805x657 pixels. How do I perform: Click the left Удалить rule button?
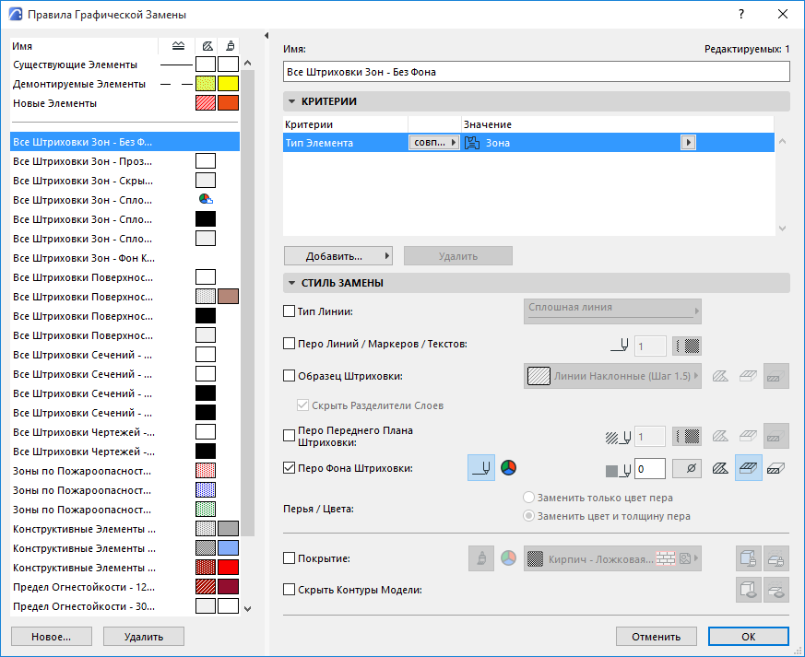pos(144,637)
